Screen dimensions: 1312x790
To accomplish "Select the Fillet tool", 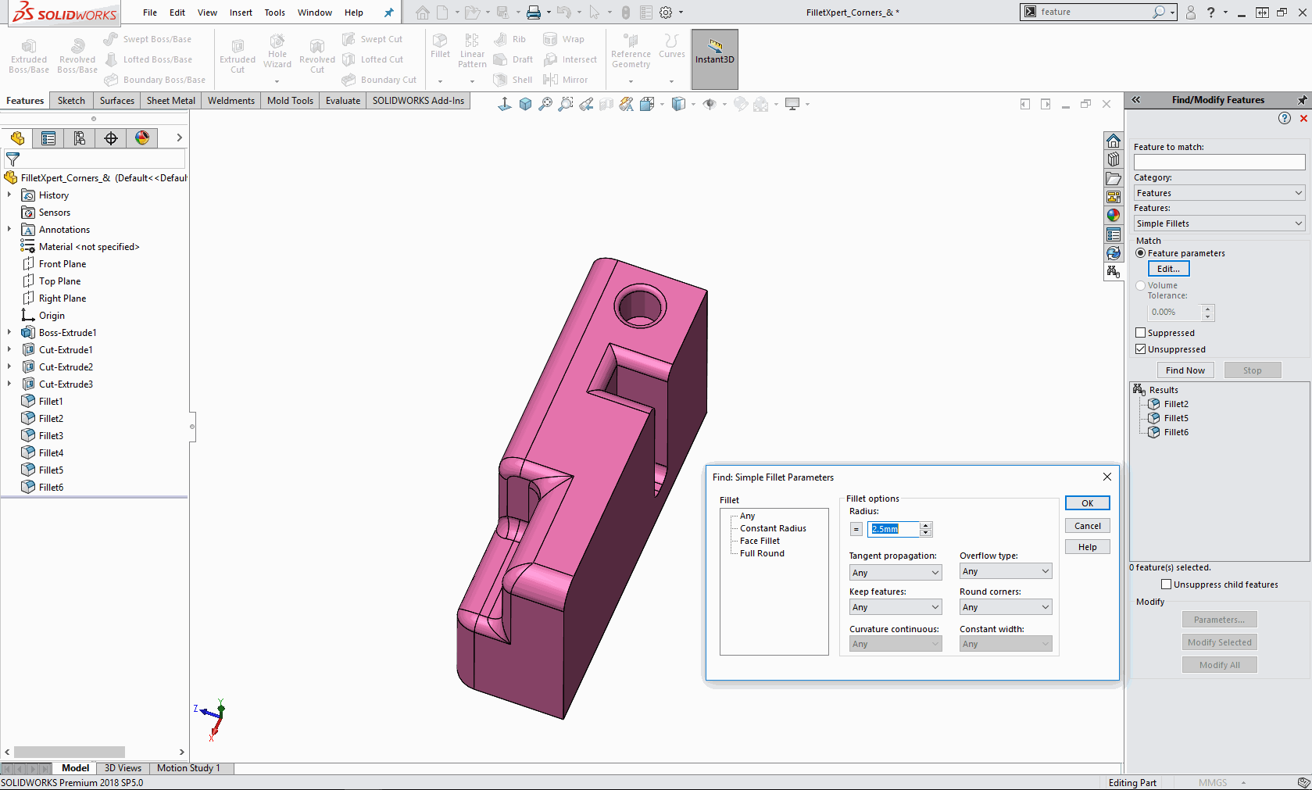I will [x=440, y=48].
